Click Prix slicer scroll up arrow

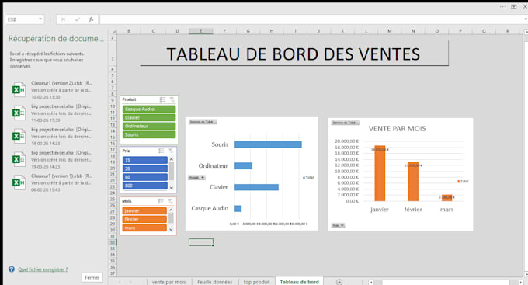coord(172,159)
